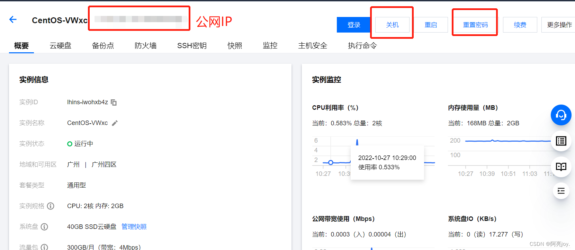Viewport: 575px width, 250px height.
Task: Click the CPU: 2核 内存: 2GB text
Action: point(95,206)
